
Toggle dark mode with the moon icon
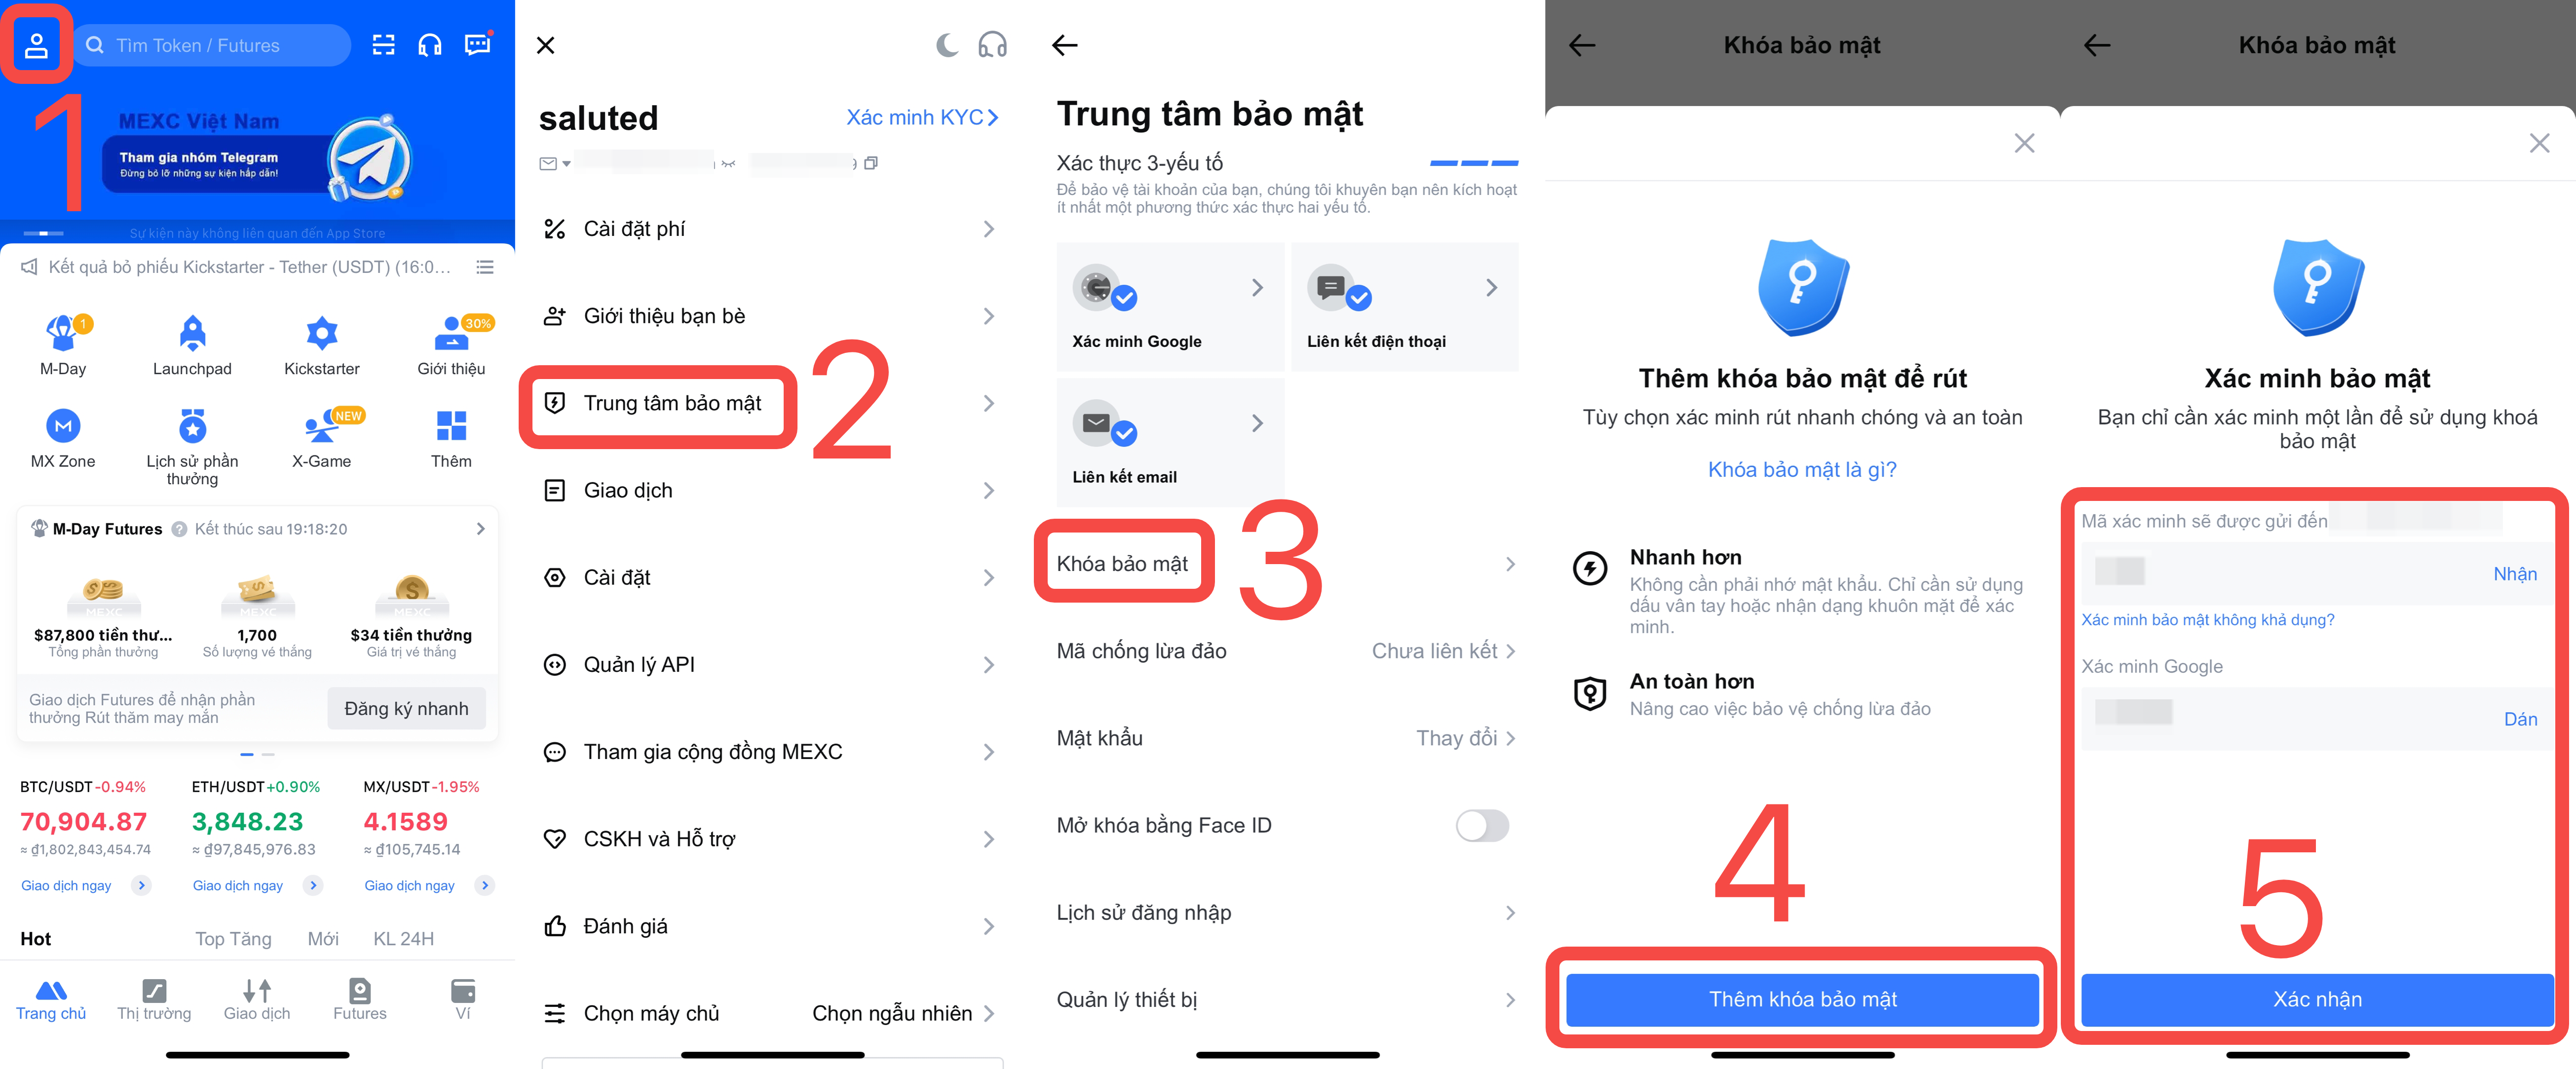[947, 45]
